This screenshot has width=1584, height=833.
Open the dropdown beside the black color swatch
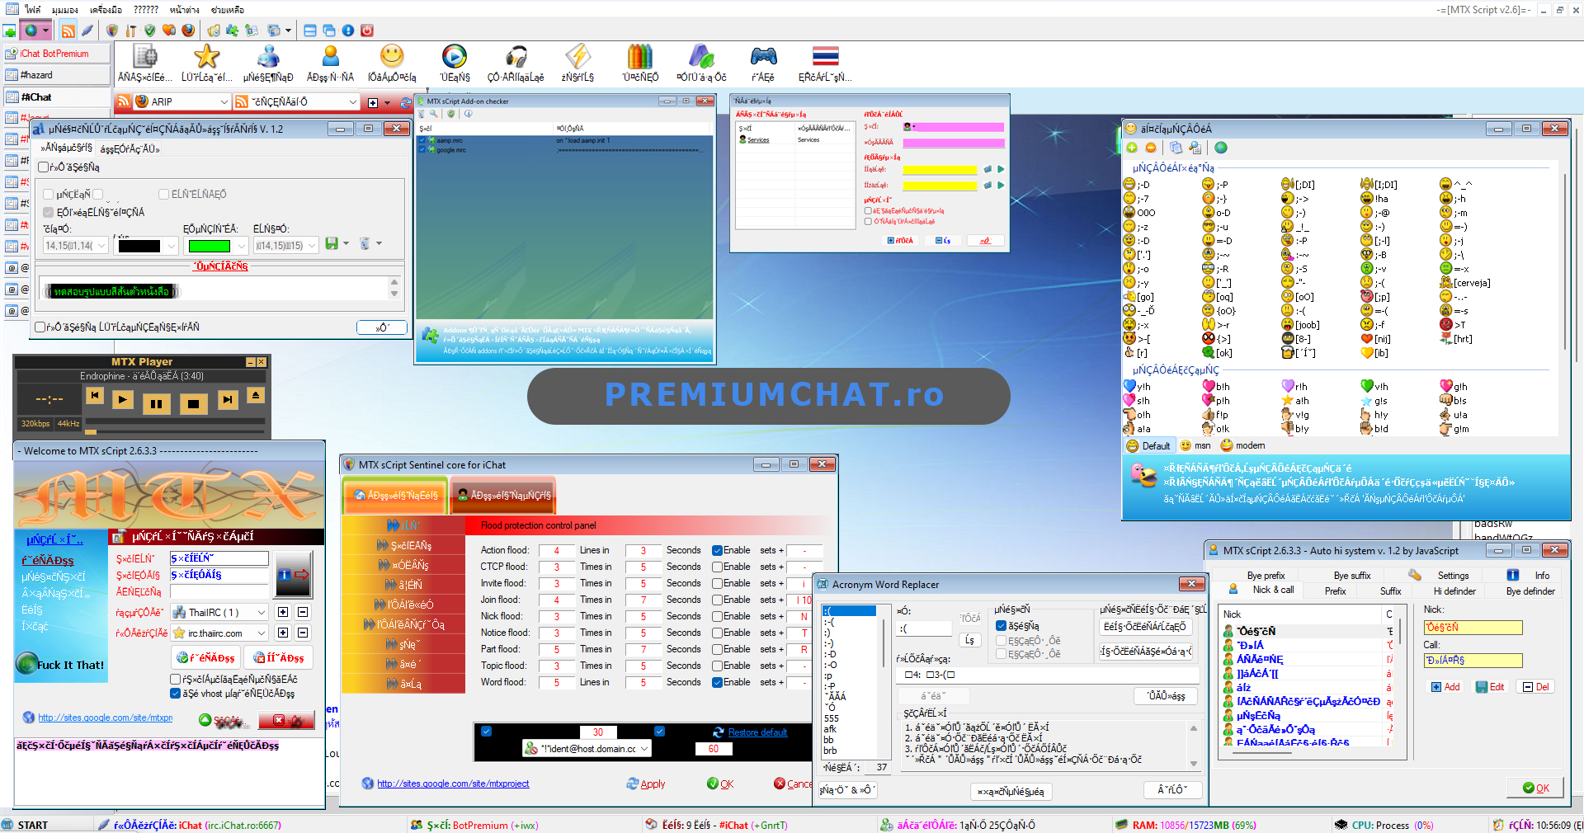point(171,246)
